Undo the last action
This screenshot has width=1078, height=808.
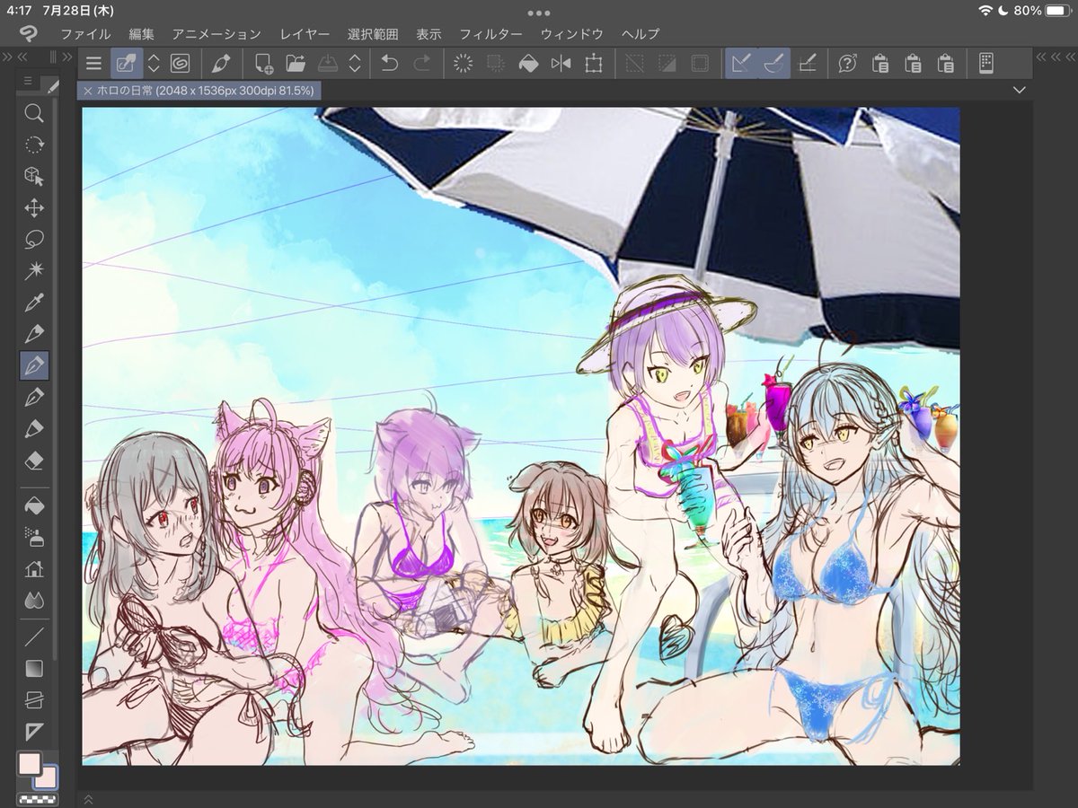[389, 63]
